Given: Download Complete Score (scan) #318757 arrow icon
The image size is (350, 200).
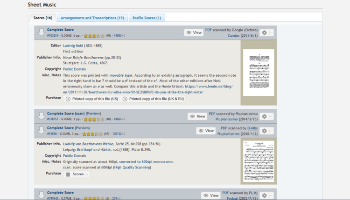Looking at the screenshot, I should (41, 116).
